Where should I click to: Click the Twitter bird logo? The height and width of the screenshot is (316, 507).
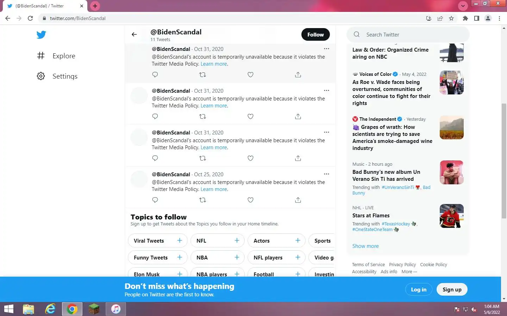click(x=41, y=34)
